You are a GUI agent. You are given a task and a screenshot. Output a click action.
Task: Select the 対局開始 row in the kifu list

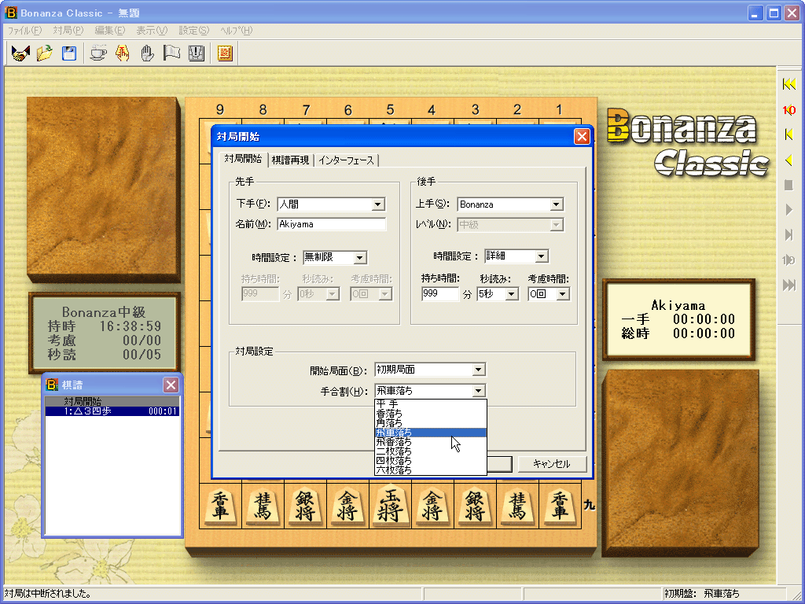(112, 401)
